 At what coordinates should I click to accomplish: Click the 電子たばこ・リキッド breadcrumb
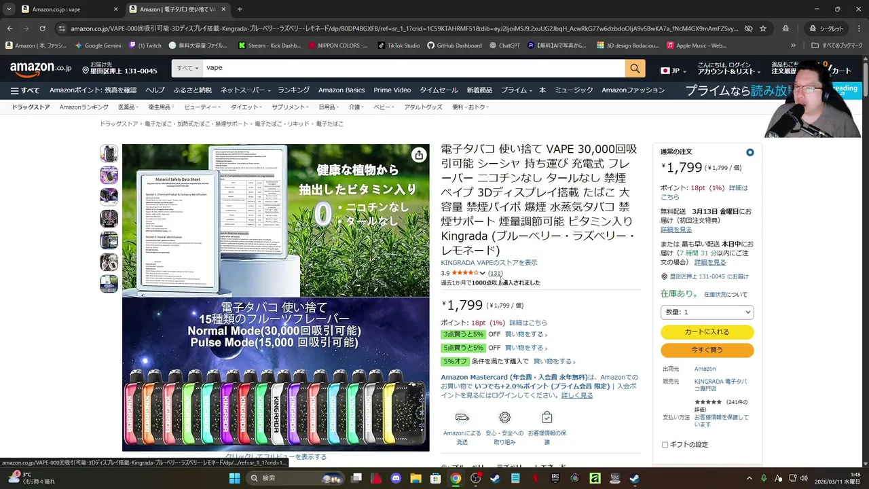click(x=282, y=124)
